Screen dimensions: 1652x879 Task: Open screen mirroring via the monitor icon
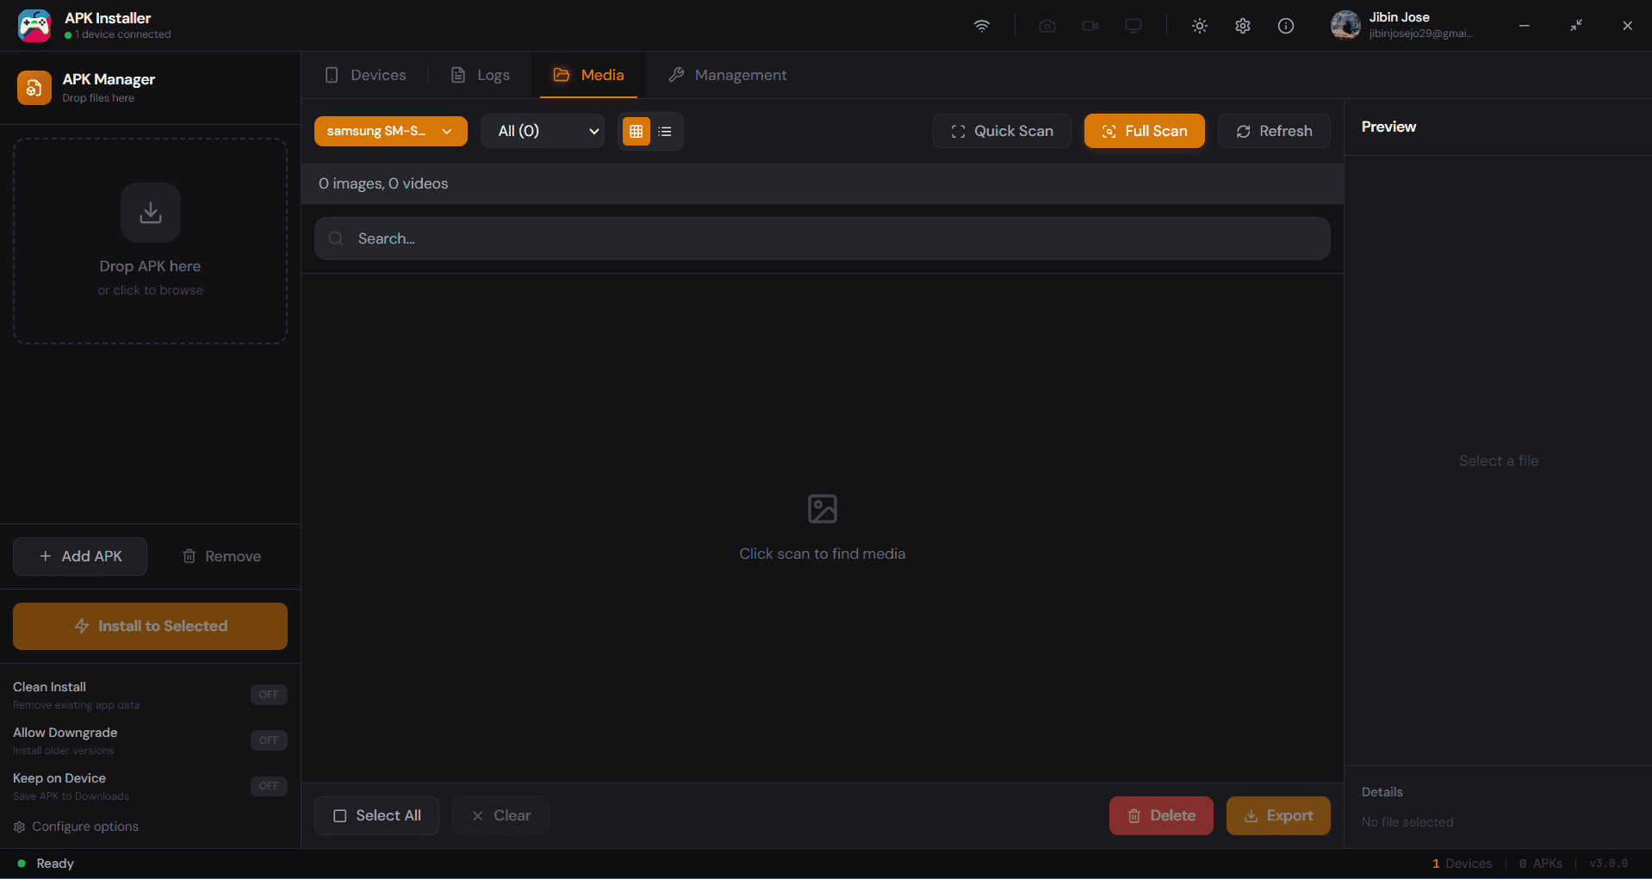1133,26
